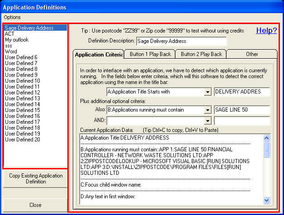Image resolution: width=284 pixels, height=215 pixels.
Task: Click the D:Any text in first window line
Action: 108,196
